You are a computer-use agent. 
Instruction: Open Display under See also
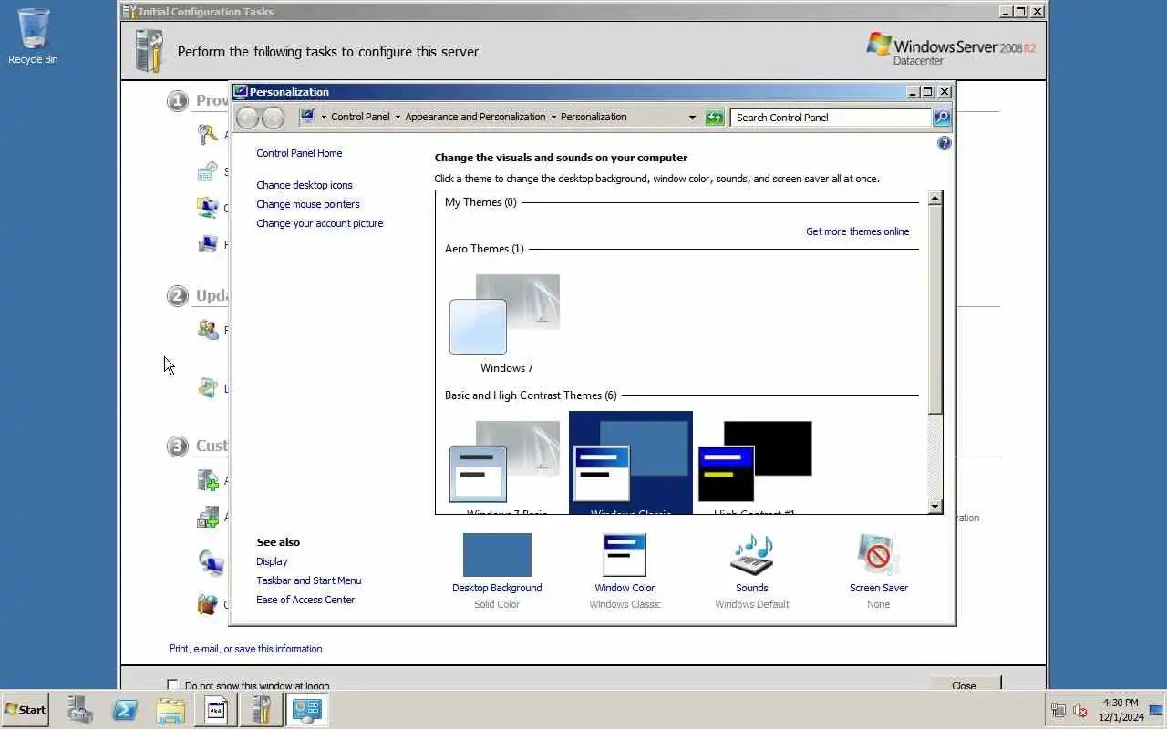coord(272,561)
